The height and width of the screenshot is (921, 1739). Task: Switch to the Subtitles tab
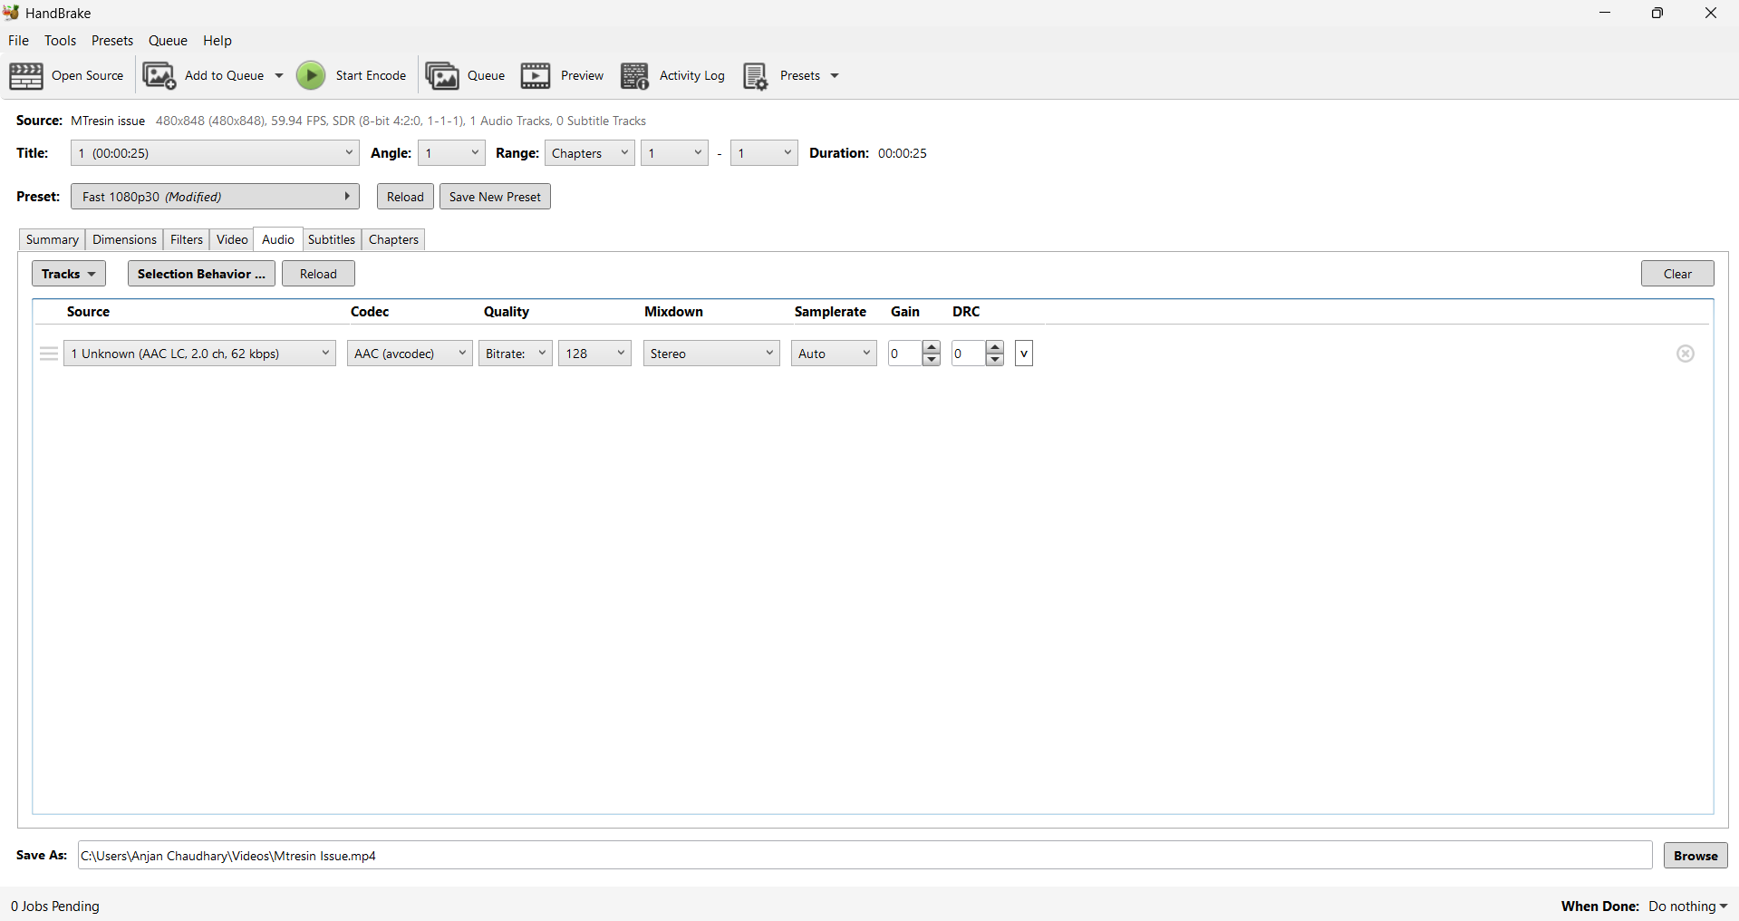pyautogui.click(x=332, y=239)
